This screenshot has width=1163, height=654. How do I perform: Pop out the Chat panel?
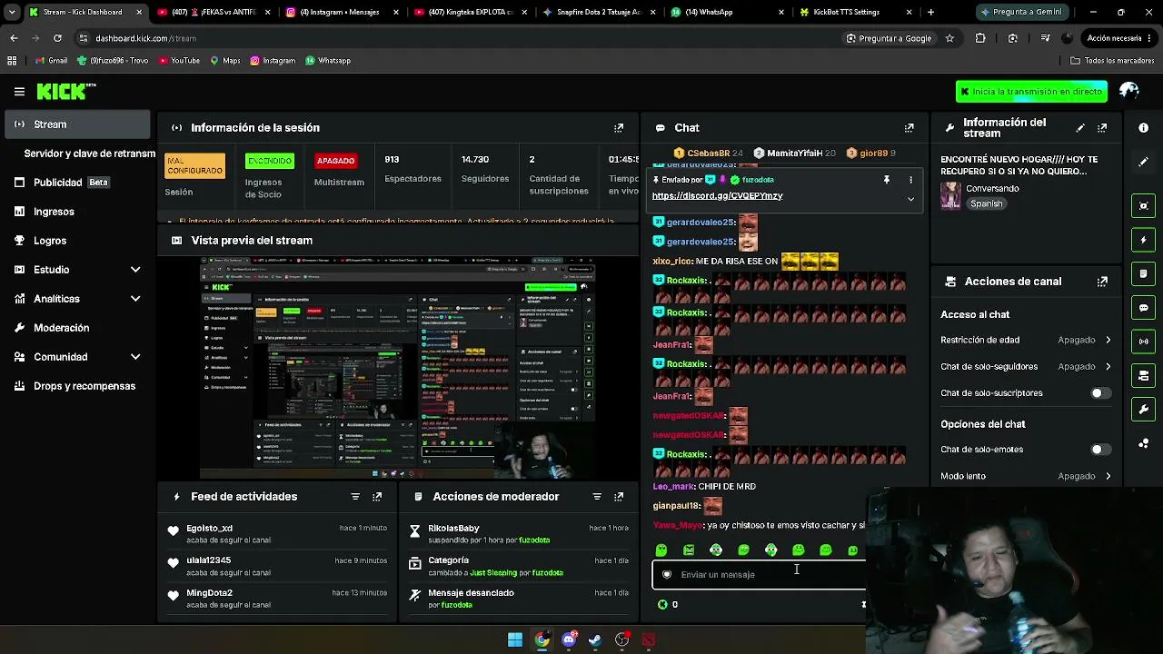[x=909, y=128]
